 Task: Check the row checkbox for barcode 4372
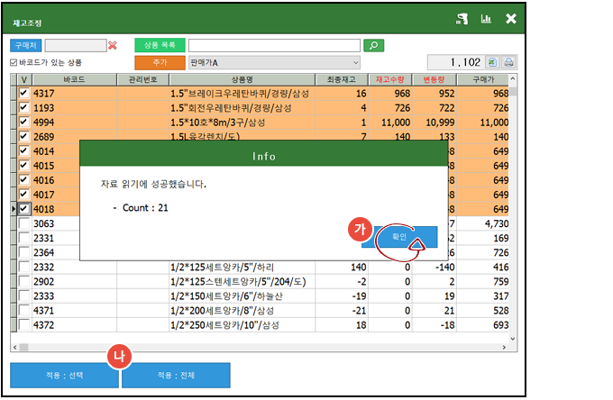click(x=23, y=324)
